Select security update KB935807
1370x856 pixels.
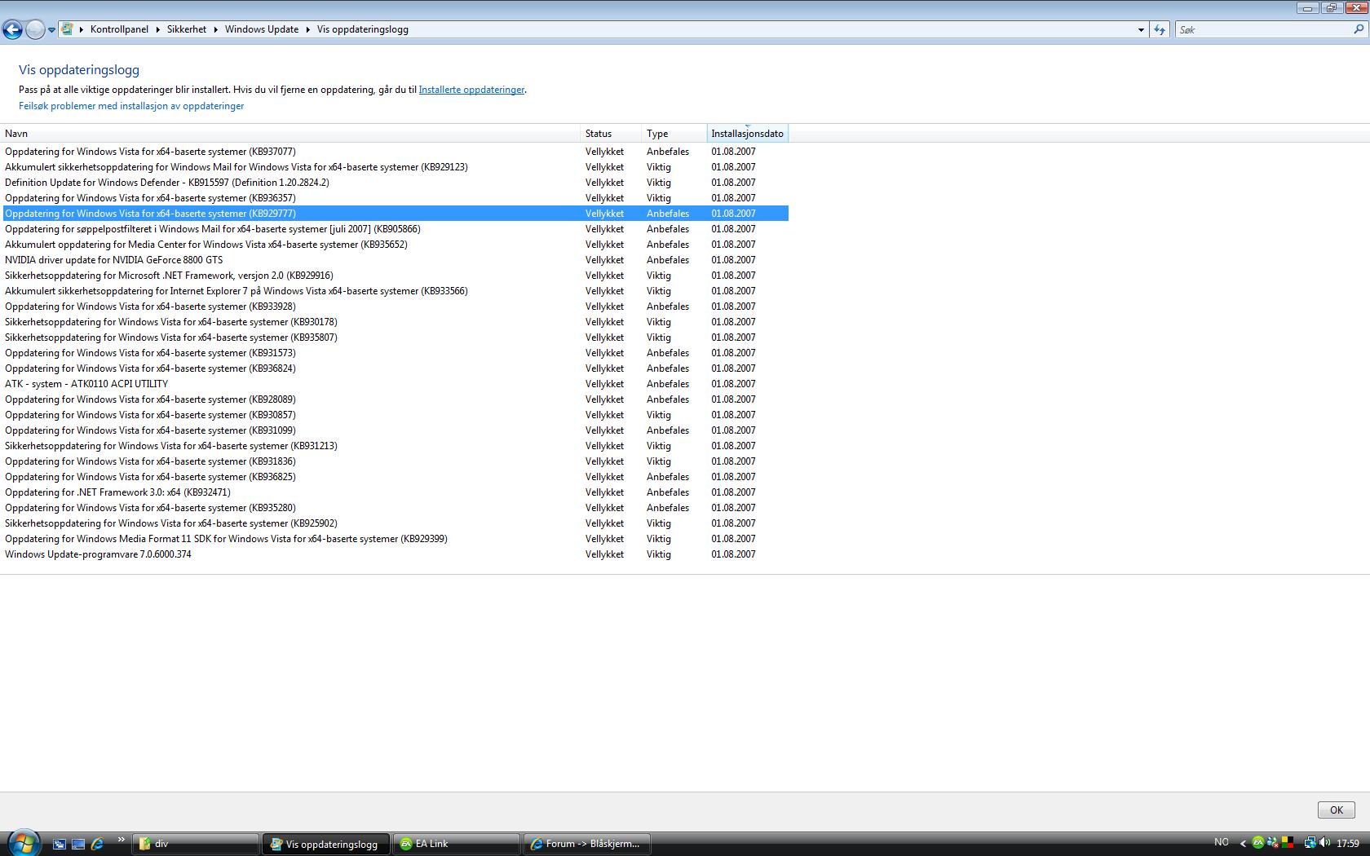[x=396, y=338]
